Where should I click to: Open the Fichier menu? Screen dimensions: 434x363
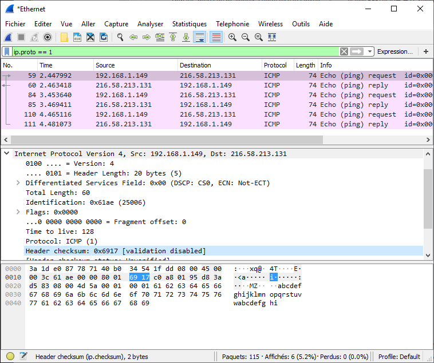(15, 24)
